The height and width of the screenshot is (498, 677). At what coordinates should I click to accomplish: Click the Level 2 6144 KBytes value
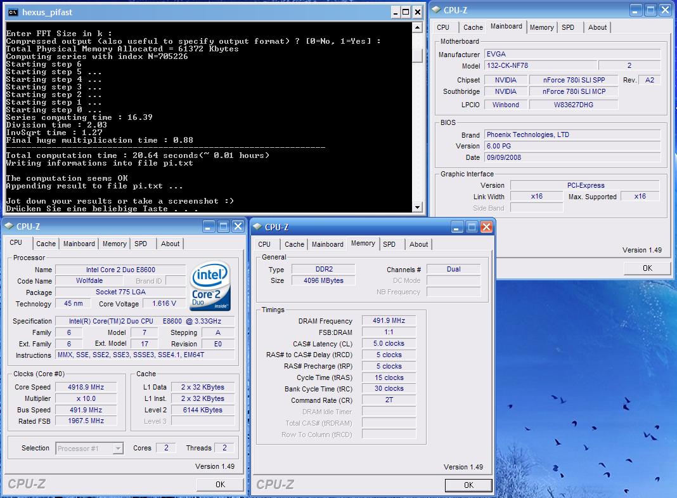[202, 410]
